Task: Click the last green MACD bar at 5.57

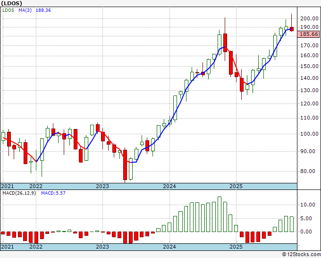Action: click(292, 224)
